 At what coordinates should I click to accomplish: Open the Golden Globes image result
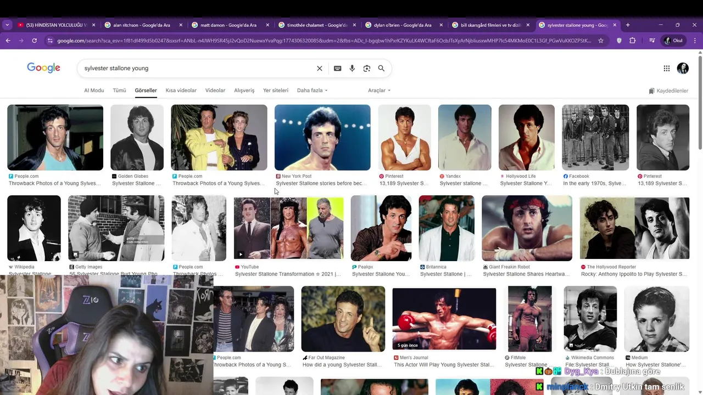137,137
